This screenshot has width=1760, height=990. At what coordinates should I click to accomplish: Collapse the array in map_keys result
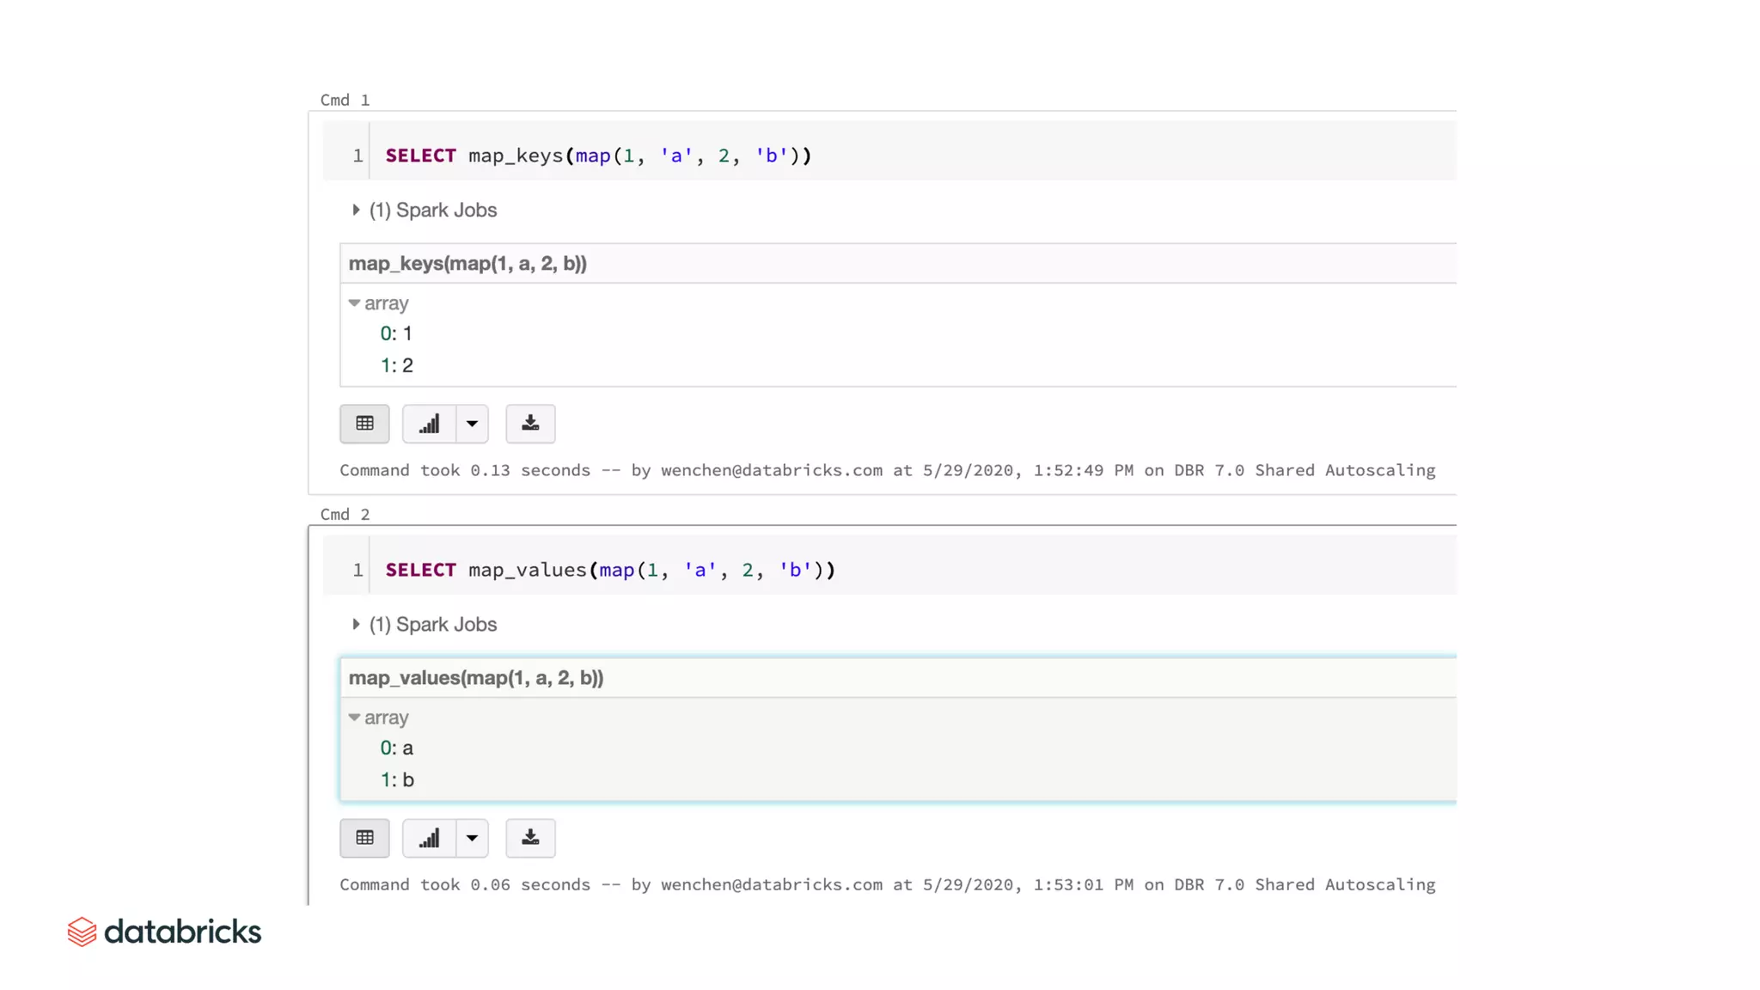tap(354, 303)
